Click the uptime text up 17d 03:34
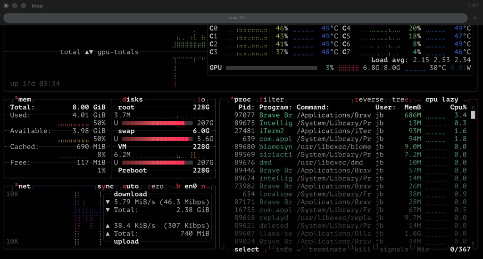Viewport: 483px width, 259px height. click(x=35, y=84)
